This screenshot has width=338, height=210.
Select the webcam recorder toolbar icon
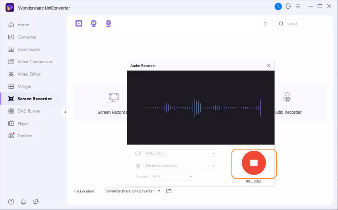tap(93, 23)
